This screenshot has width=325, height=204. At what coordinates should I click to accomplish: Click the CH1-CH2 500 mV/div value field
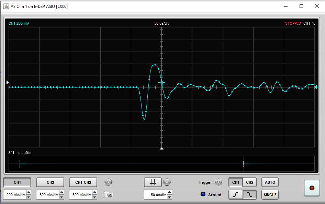[81, 195]
